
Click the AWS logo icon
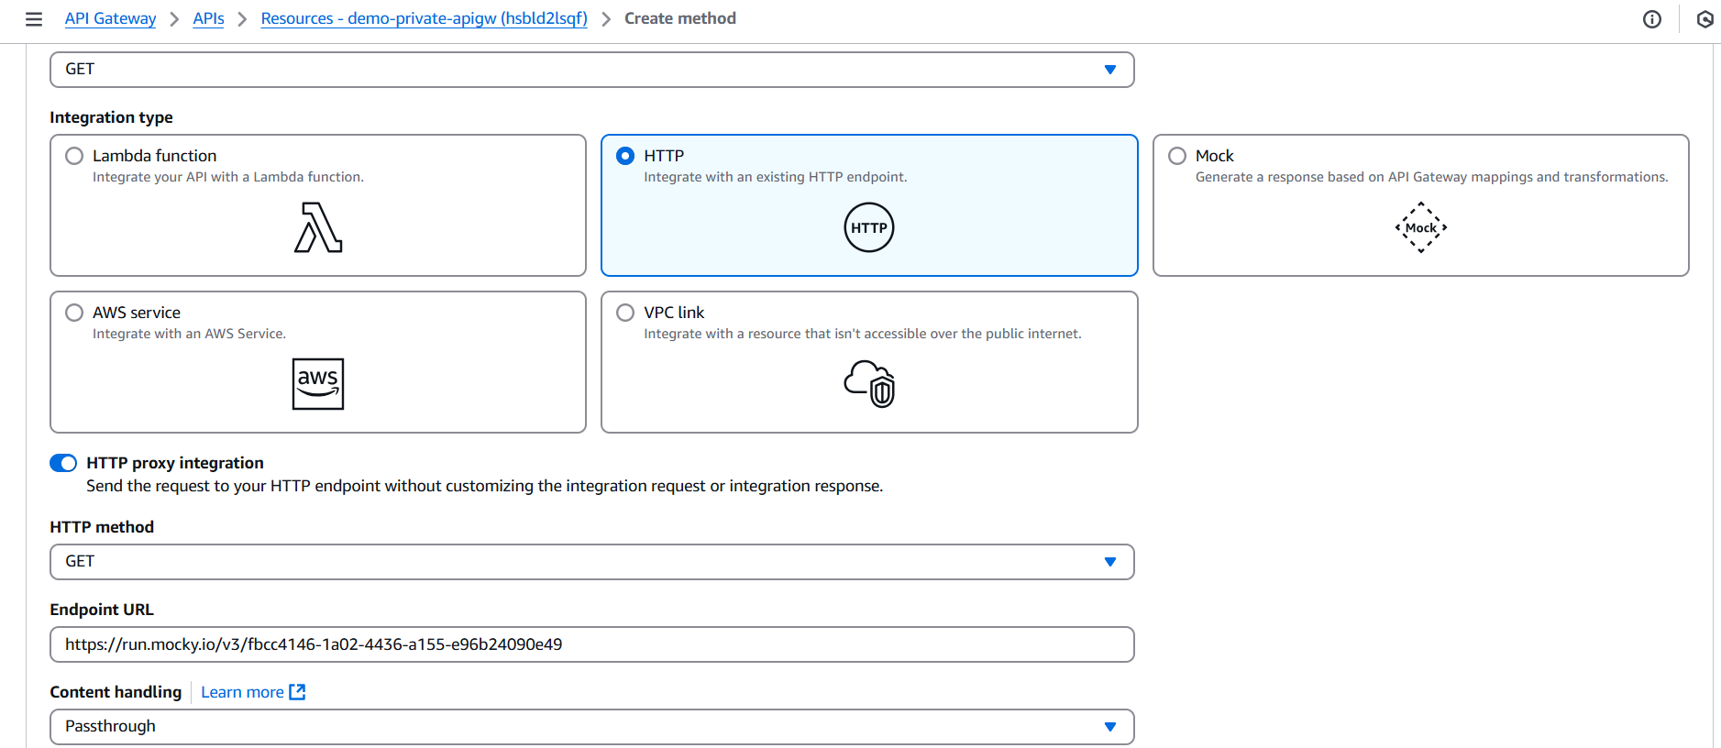[318, 384]
